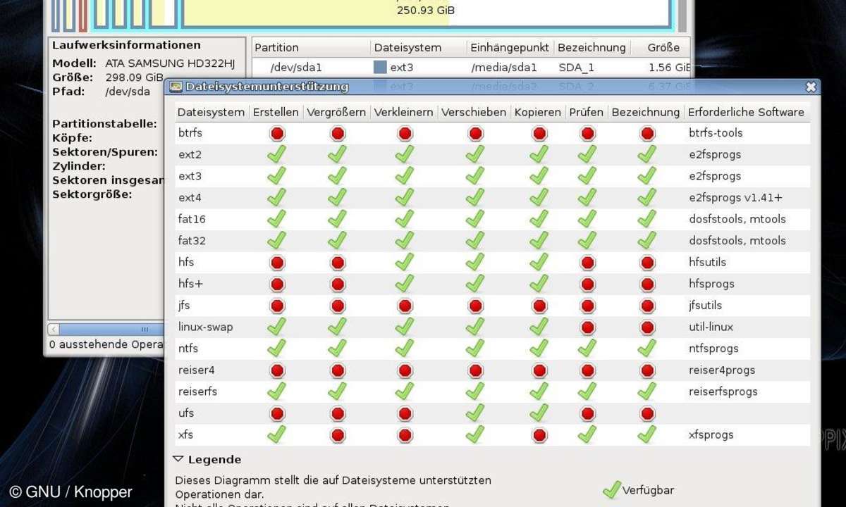
Task: Click the red icon for ufs Bezeichnung
Action: [647, 413]
